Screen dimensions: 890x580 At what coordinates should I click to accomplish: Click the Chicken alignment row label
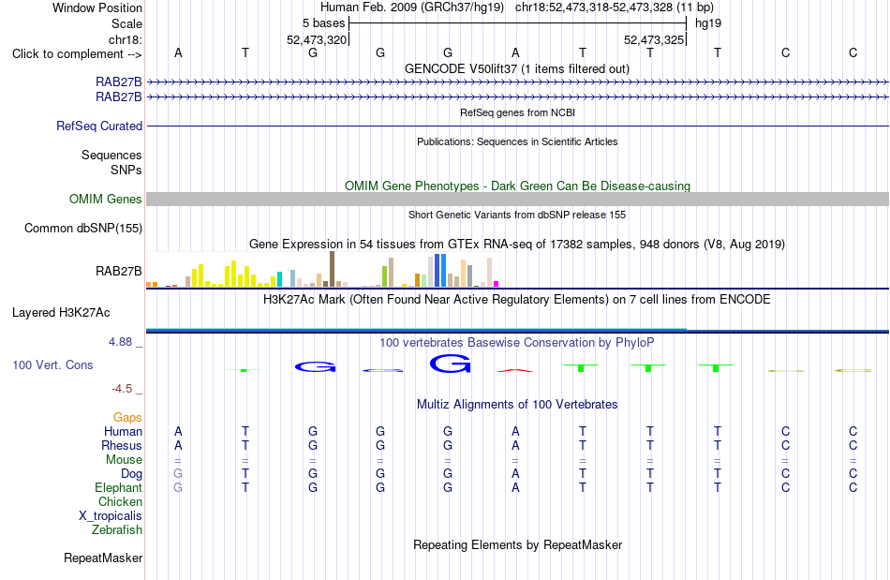(x=120, y=501)
